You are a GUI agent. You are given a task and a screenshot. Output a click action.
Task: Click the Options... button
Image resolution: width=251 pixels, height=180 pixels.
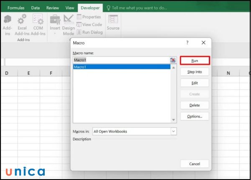[195, 116]
